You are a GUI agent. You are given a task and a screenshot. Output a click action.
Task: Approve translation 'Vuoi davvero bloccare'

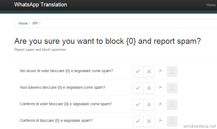pos(138,88)
